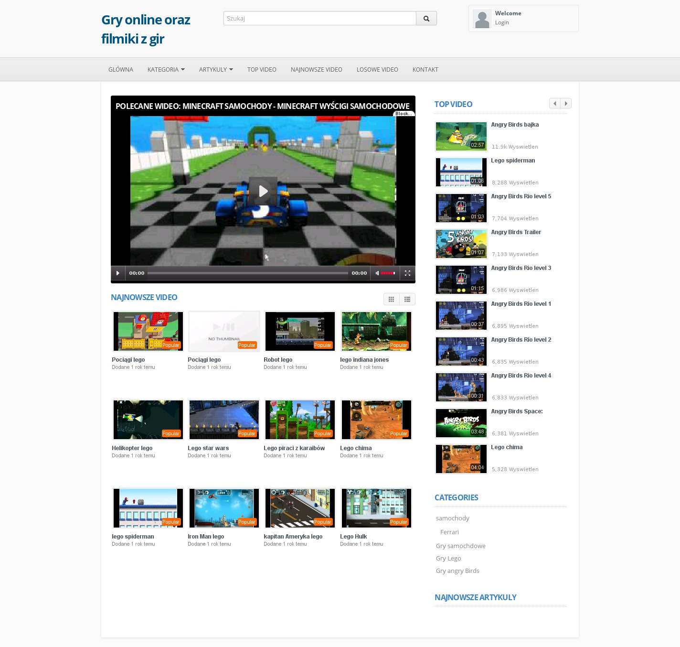This screenshot has height=647, width=680.
Task: Show next Top Video items
Action: [x=566, y=104]
